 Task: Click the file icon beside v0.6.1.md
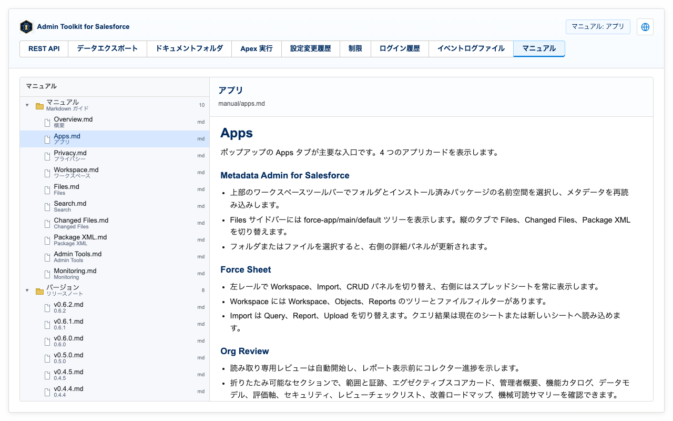click(47, 325)
